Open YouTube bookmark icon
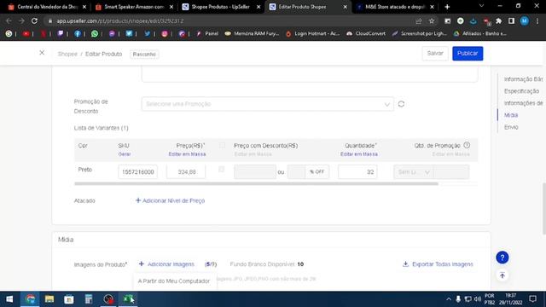Screen dimensions: 546x307 26,34
